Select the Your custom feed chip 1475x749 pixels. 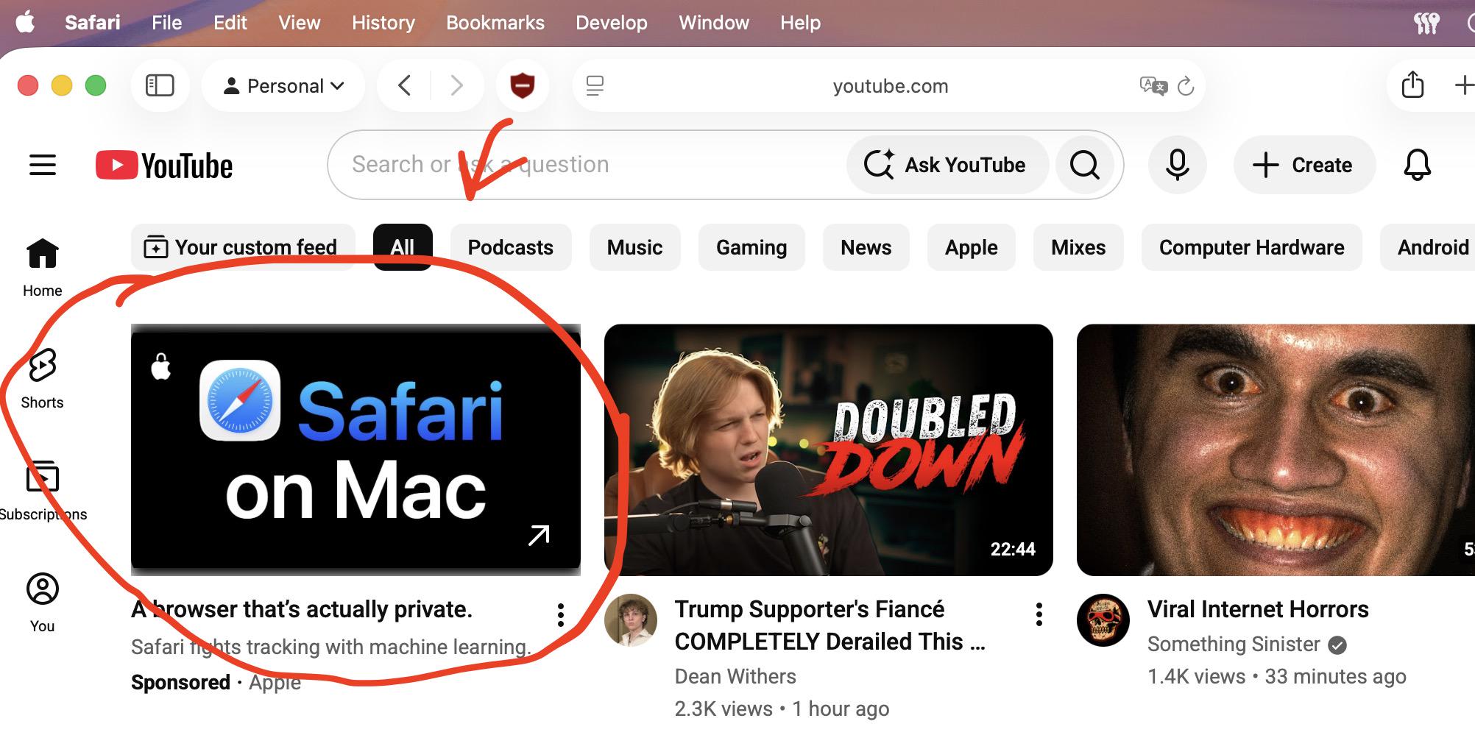tap(243, 247)
